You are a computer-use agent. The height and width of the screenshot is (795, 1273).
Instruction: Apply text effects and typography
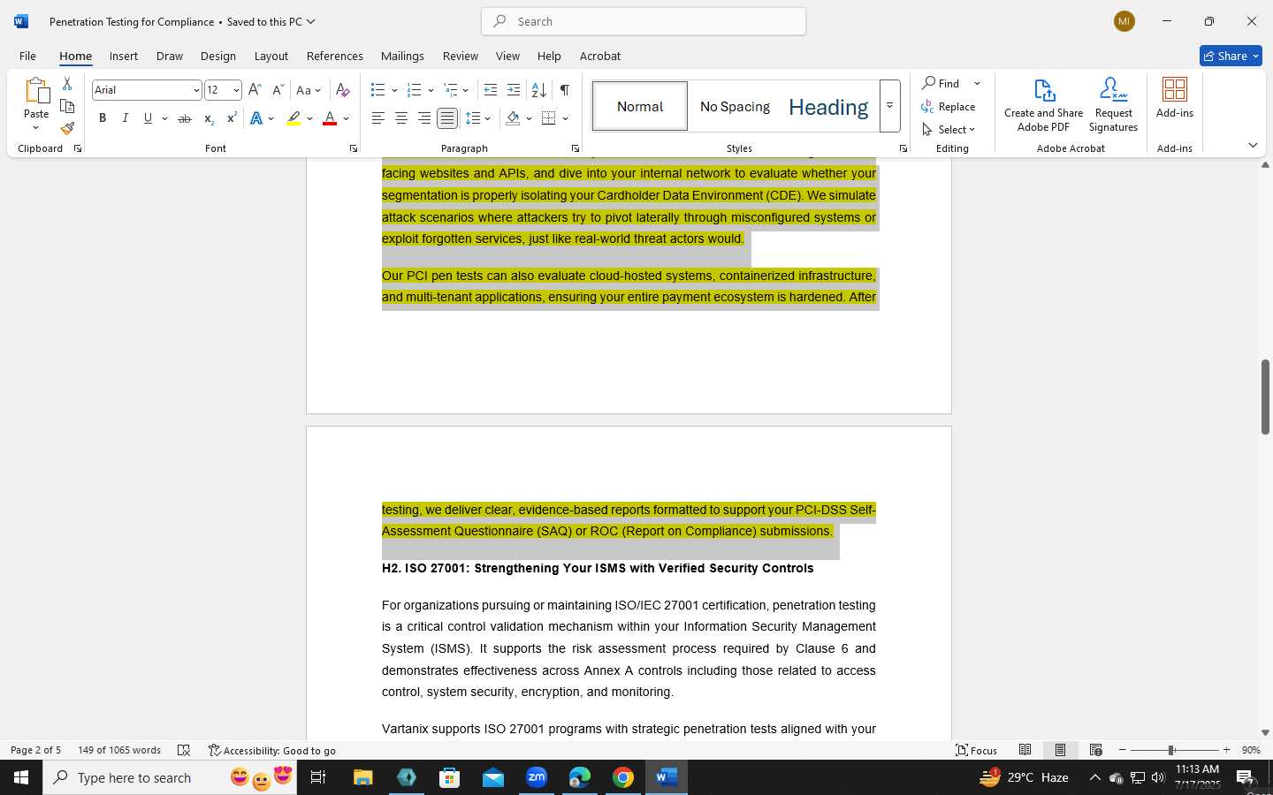256,118
